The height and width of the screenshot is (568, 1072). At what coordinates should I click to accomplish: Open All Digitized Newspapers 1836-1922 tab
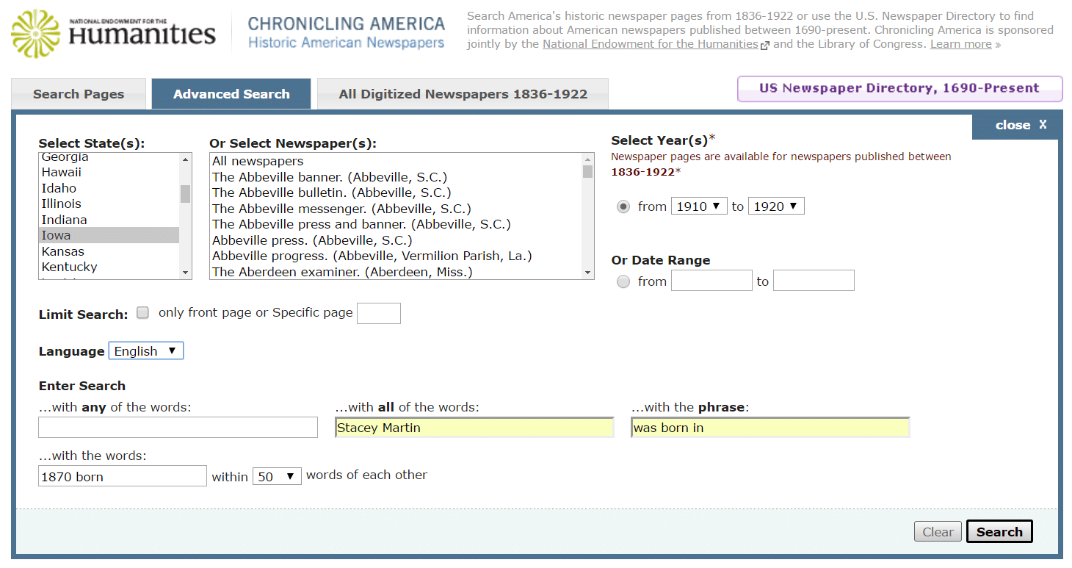click(x=463, y=94)
